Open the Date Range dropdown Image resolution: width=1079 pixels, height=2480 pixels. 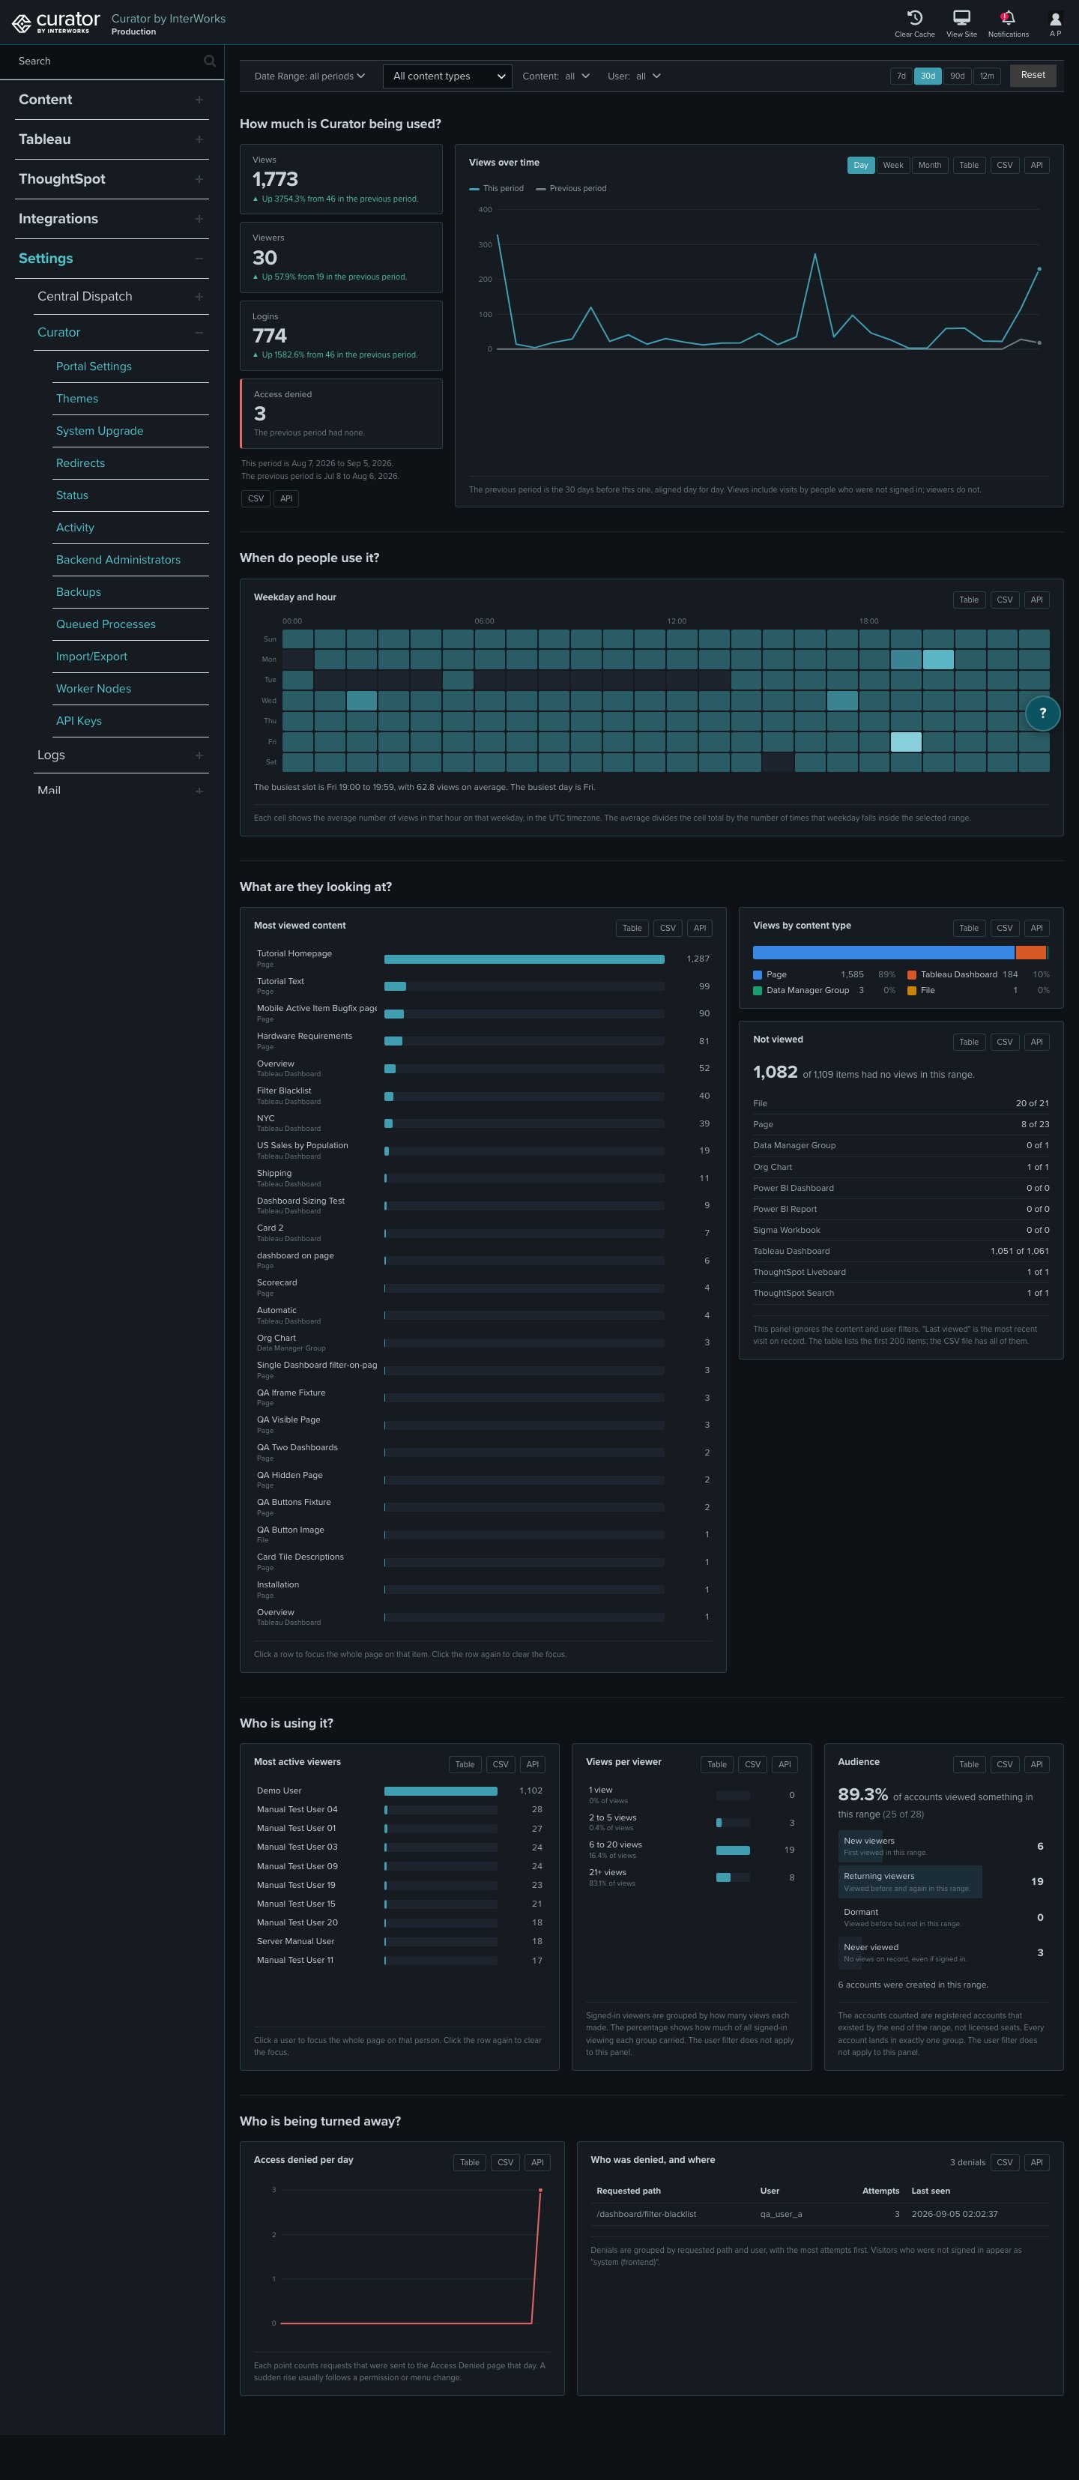tap(309, 76)
